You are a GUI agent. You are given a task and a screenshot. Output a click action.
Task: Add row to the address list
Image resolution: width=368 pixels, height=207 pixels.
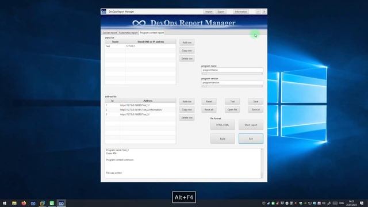pos(187,101)
